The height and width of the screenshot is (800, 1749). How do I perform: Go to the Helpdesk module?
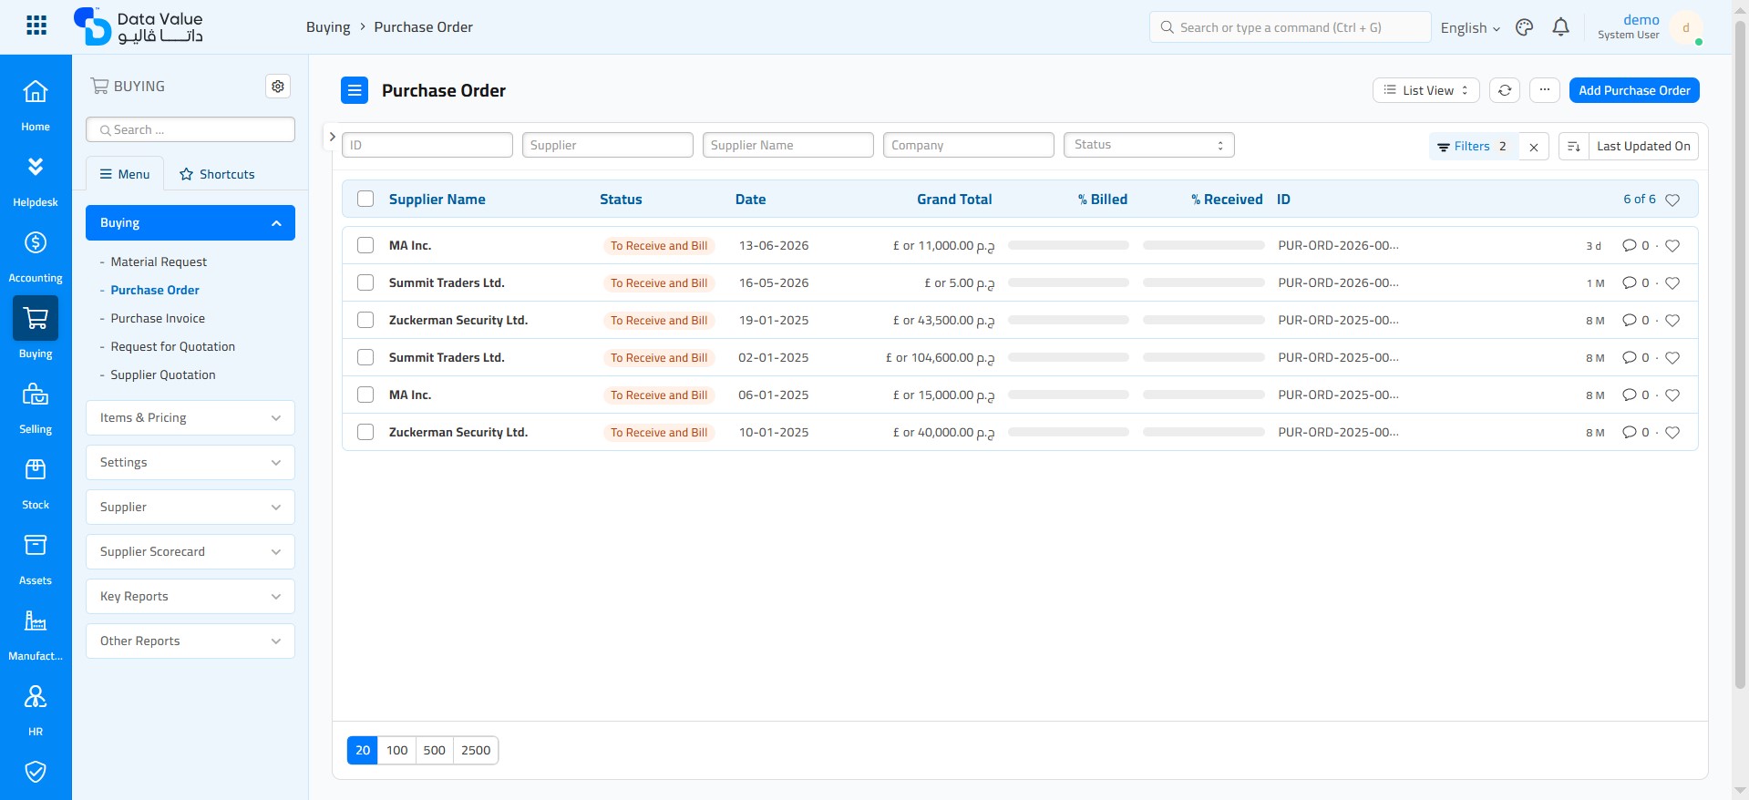click(x=36, y=179)
